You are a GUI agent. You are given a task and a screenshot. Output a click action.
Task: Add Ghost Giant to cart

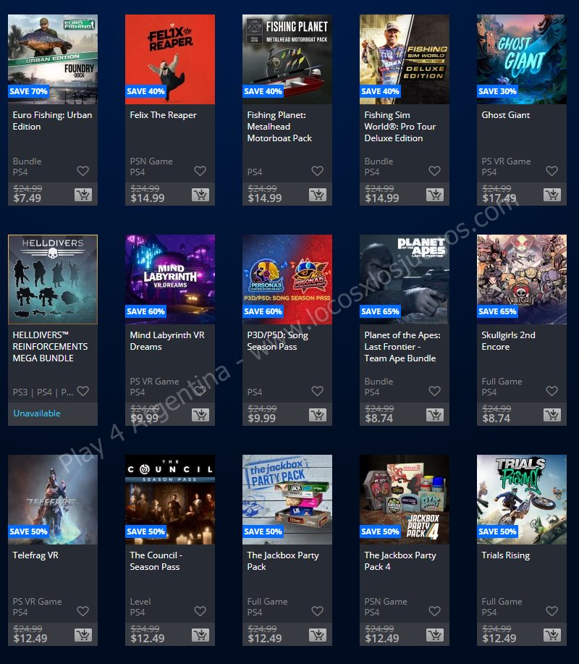click(552, 195)
